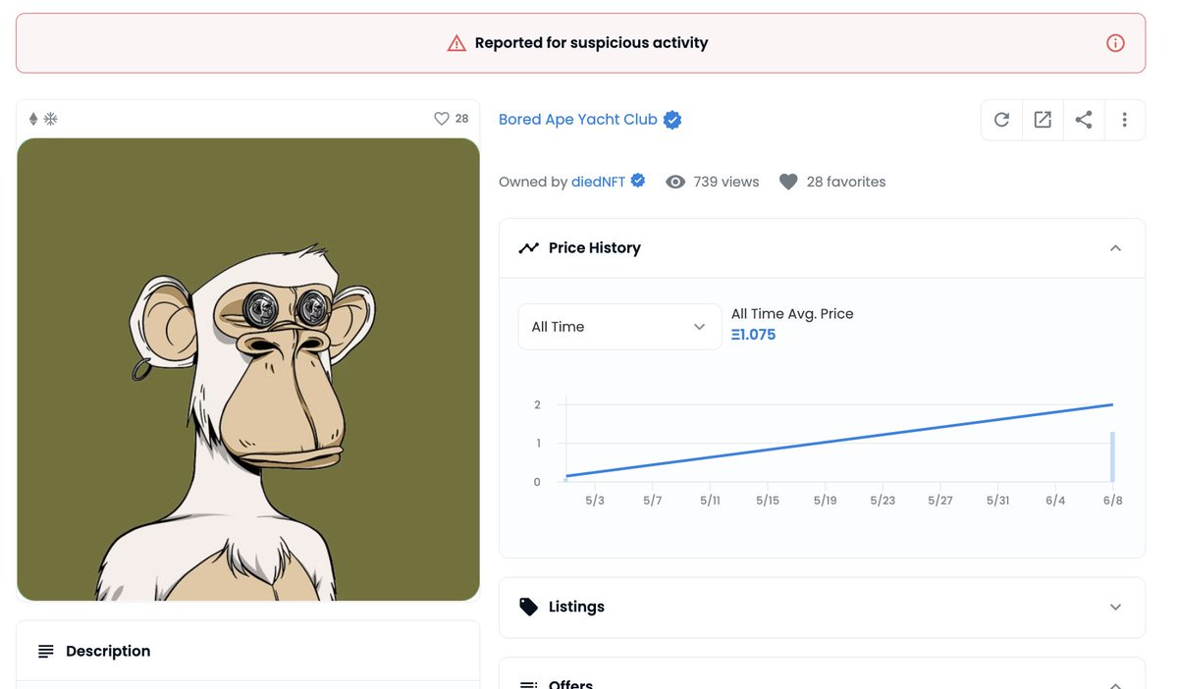This screenshot has height=689, width=1178.
Task: Click the All Time Avg. Price value Ξ1.075
Action: (754, 335)
